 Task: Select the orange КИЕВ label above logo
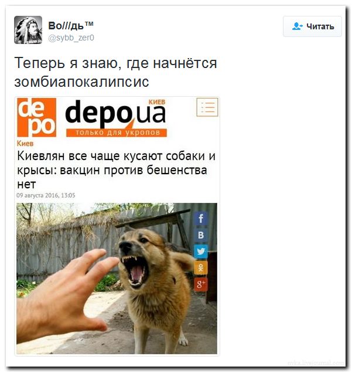pyautogui.click(x=157, y=102)
